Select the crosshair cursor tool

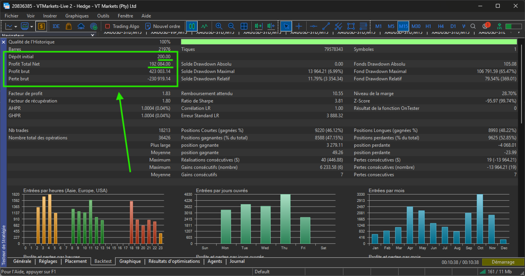pyautogui.click(x=299, y=26)
